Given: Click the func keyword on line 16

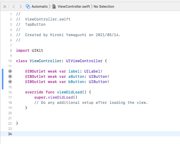Looking at the screenshot, I should (x=50, y=92).
